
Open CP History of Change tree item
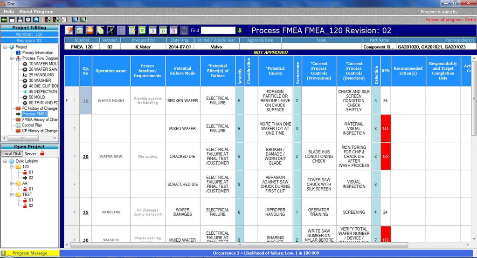(x=40, y=131)
